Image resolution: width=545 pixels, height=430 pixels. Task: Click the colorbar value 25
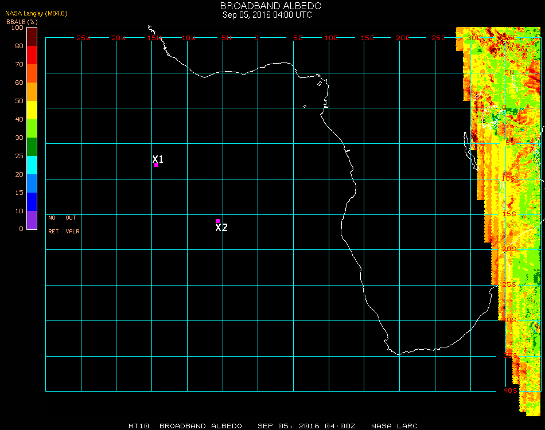pos(19,156)
